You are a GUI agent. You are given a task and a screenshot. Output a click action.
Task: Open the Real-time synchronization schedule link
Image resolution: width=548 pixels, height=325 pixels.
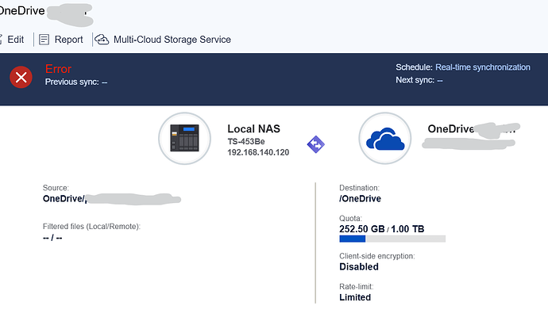click(x=483, y=67)
